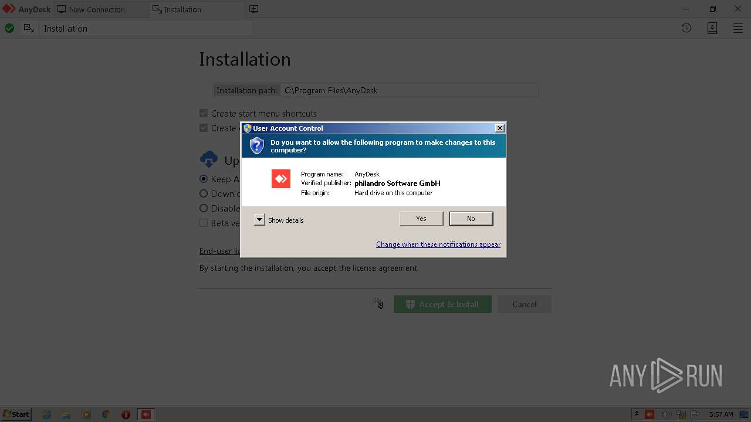
Task: Click AnyDesk system tray icon
Action: [x=649, y=414]
